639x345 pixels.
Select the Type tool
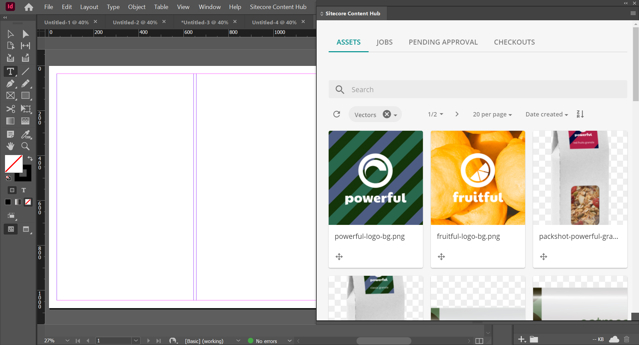pos(10,72)
